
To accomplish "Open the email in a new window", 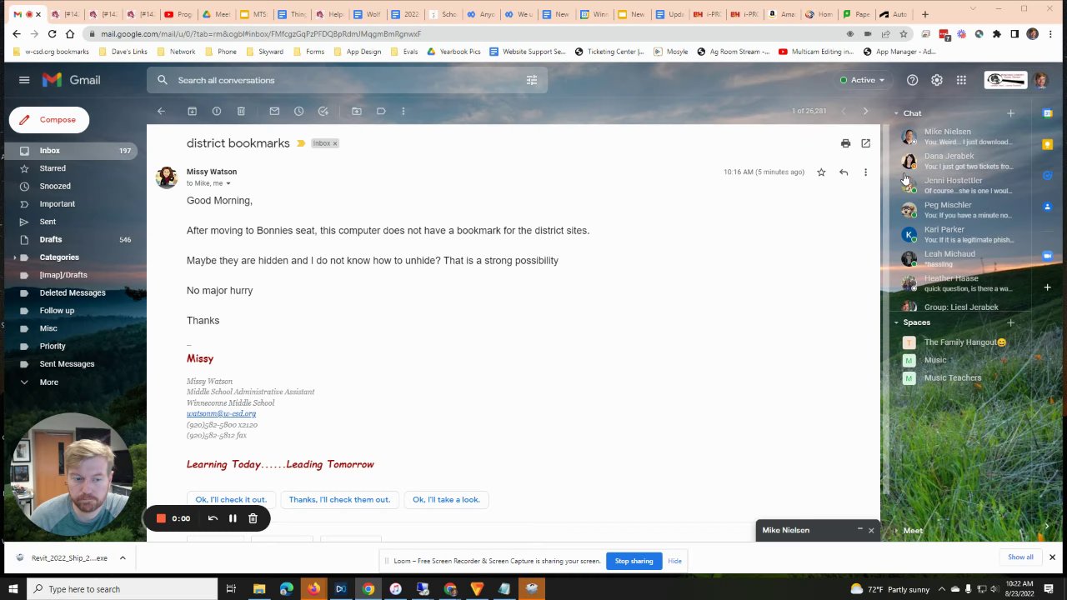I will [865, 143].
